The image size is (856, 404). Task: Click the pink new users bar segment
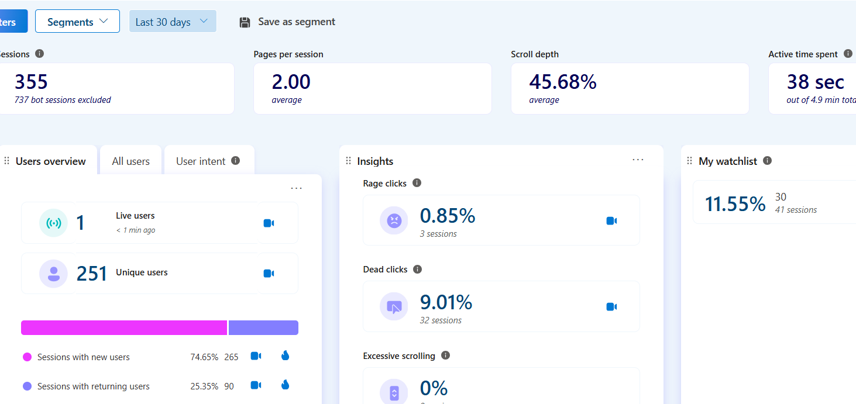[123, 327]
